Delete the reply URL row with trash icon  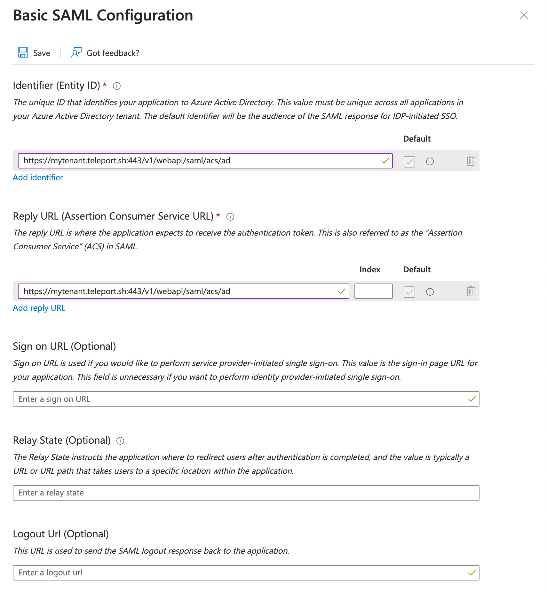point(470,292)
